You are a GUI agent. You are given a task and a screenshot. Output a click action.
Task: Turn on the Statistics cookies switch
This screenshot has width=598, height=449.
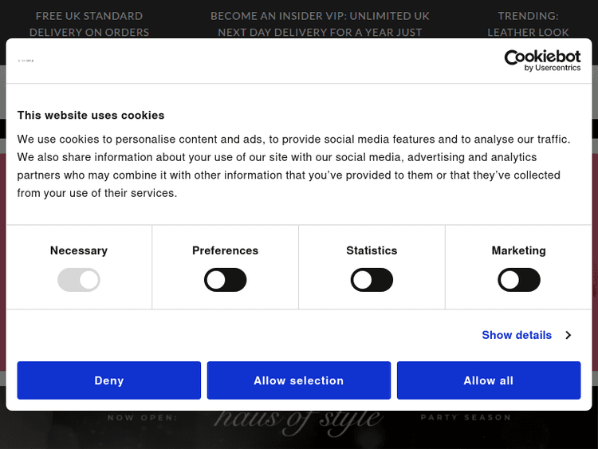[372, 280]
